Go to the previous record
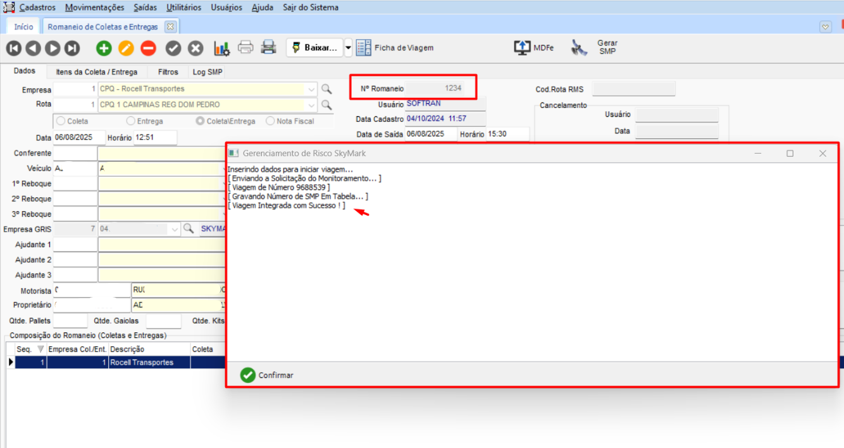The height and width of the screenshot is (448, 844). pyautogui.click(x=34, y=48)
